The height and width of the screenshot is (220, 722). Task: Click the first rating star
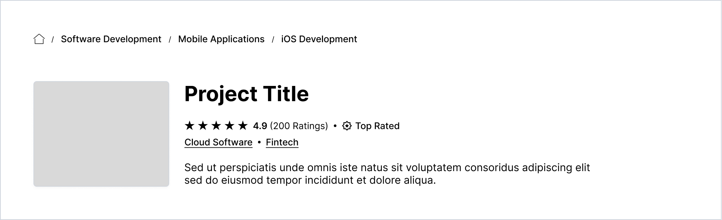click(190, 126)
